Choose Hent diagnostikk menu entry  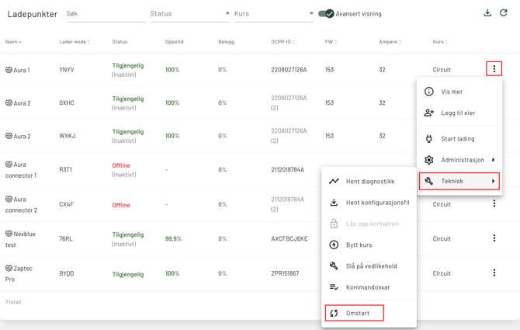(369, 182)
